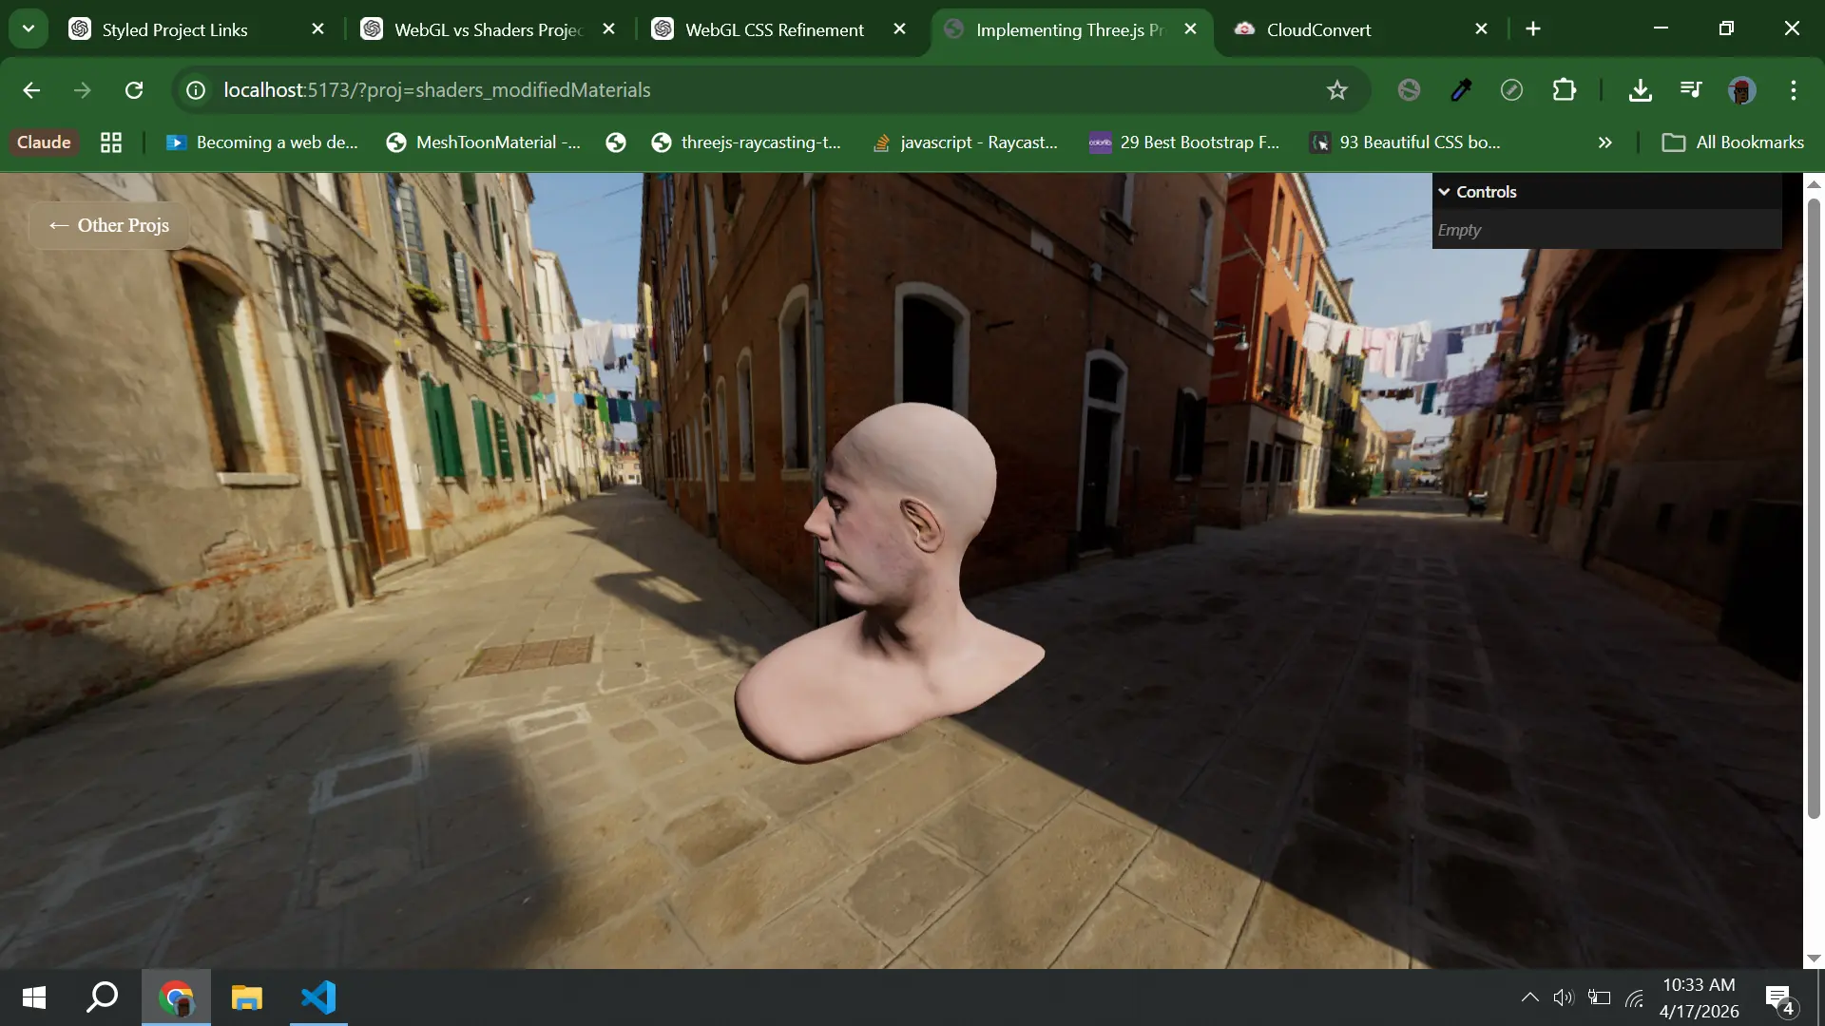Image resolution: width=1825 pixels, height=1026 pixels.
Task: Open Chrome three-dot menu
Action: 1793,90
